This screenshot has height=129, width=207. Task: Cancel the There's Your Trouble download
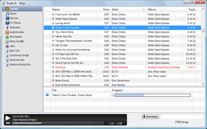coord(113,95)
